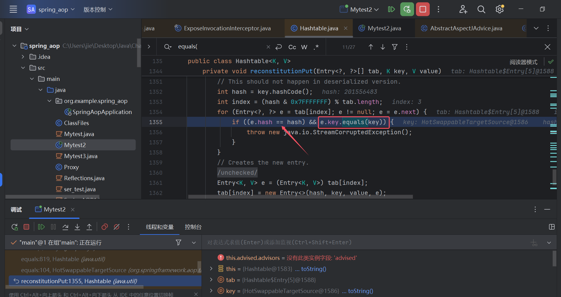The image size is (561, 297).
Task: Close the Mytest2 debug session tab
Action: pos(73,209)
